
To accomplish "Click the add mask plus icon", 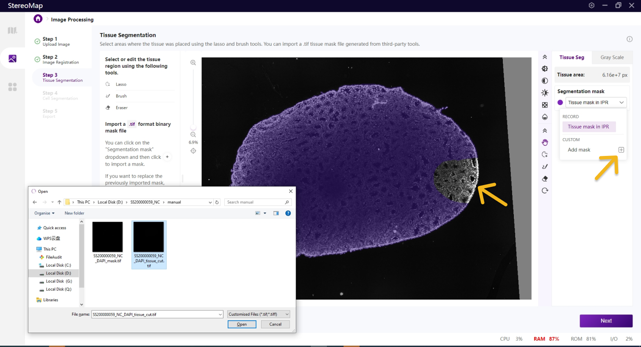I will (x=621, y=150).
